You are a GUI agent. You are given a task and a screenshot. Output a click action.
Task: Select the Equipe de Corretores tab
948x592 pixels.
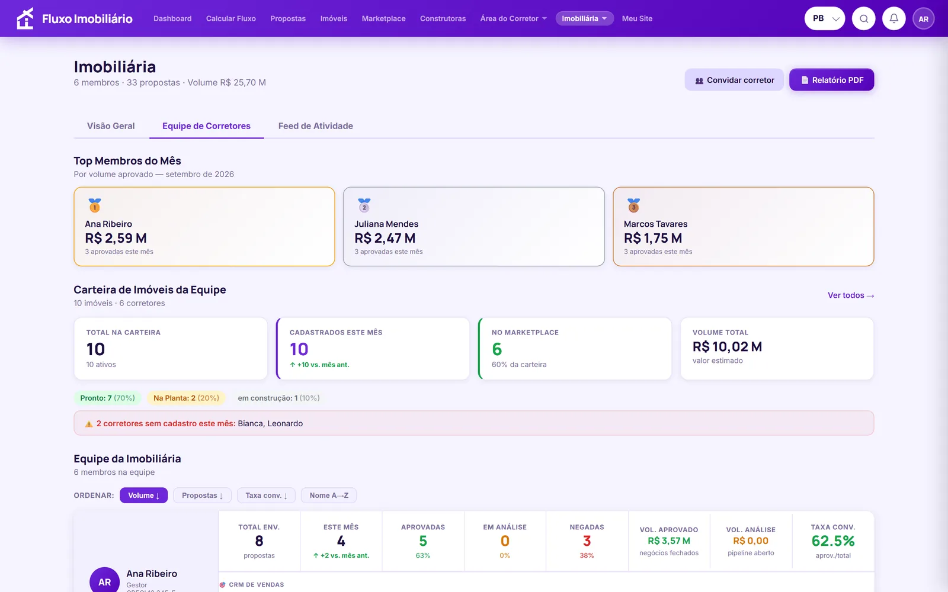coord(206,126)
